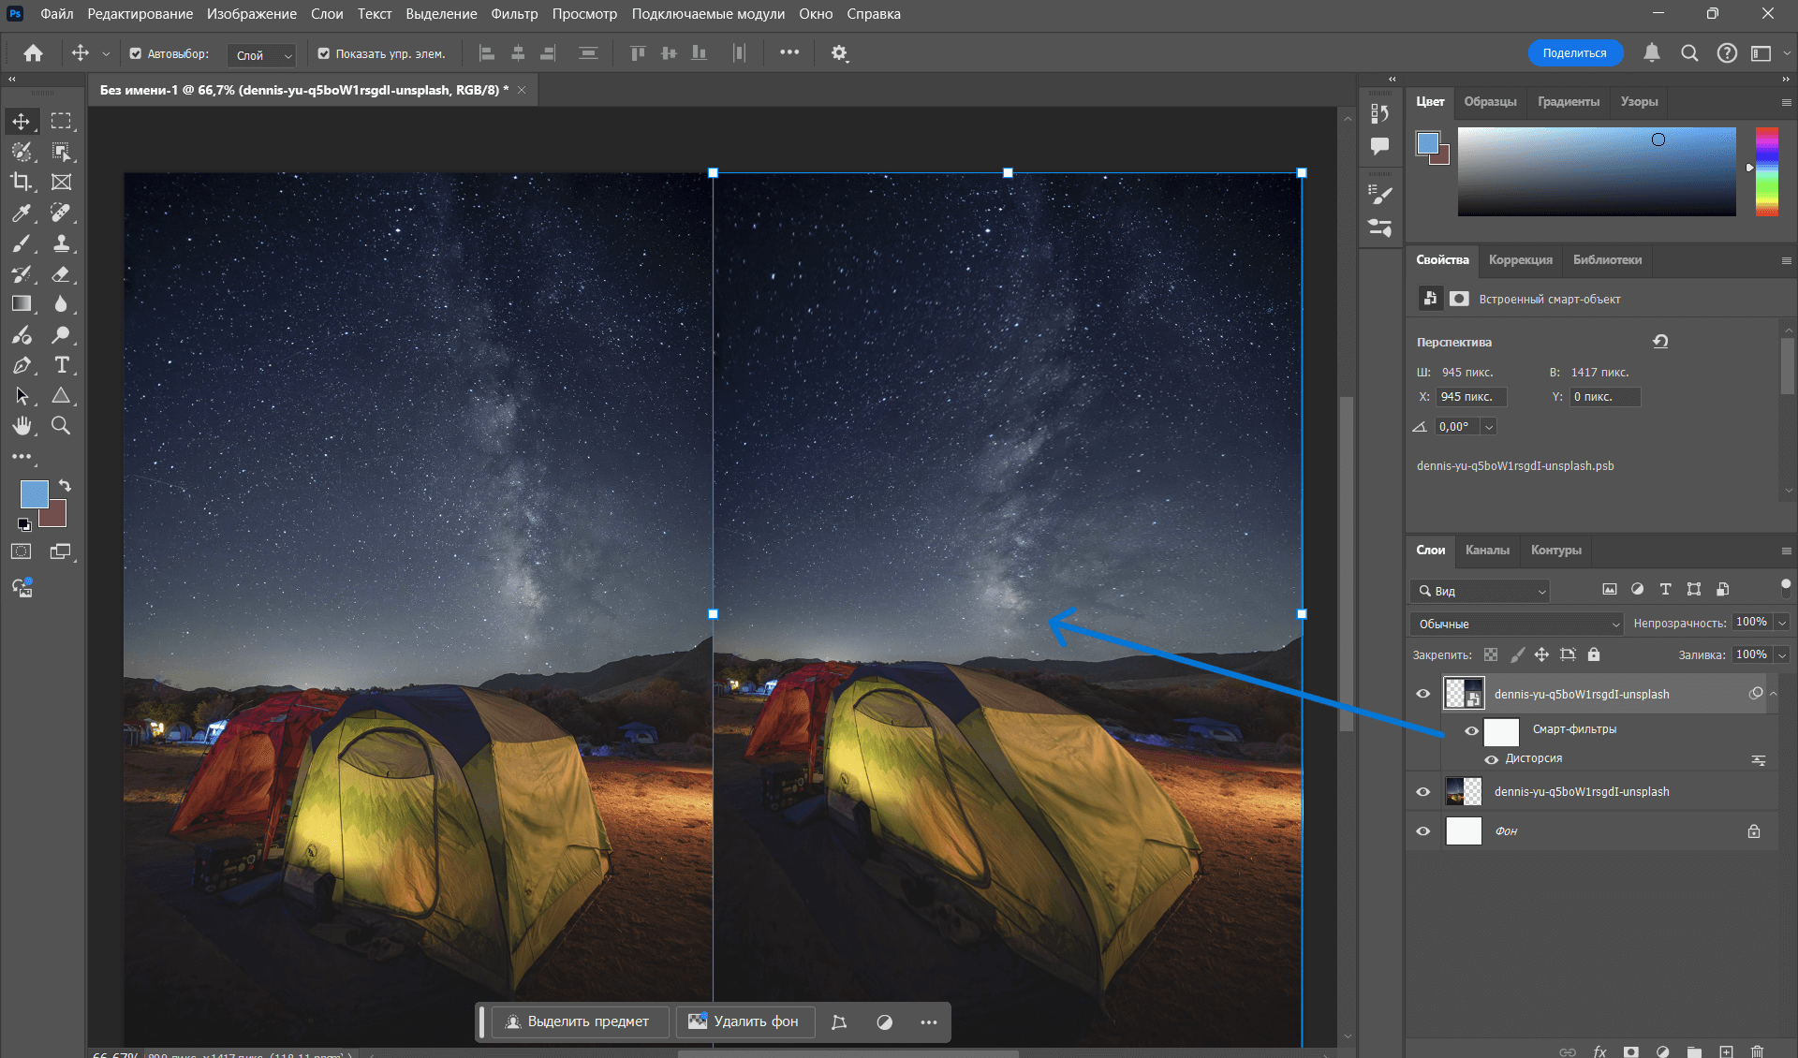This screenshot has width=1798, height=1058.
Task: Lock all with the padlock icon
Action: (1594, 654)
